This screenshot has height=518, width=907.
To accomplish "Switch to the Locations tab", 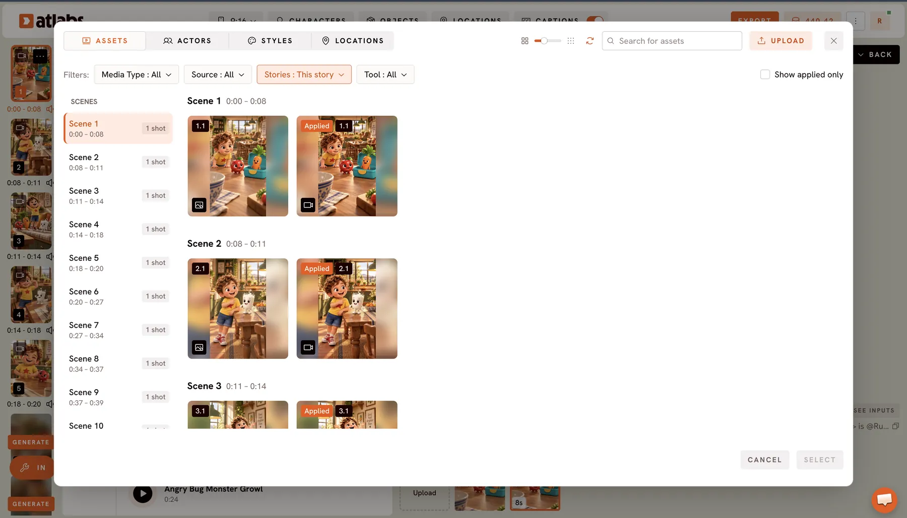I will point(353,41).
